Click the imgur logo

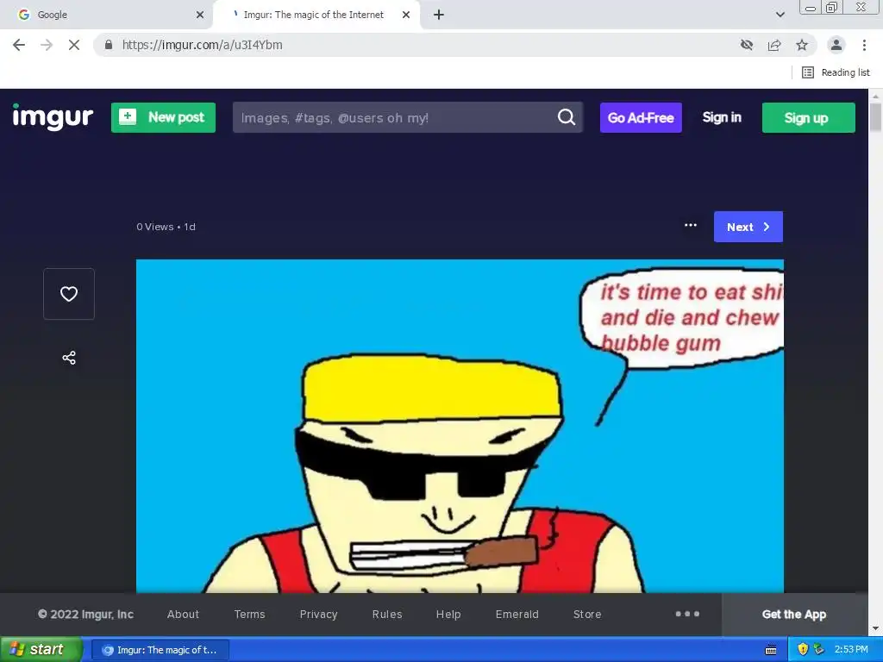pyautogui.click(x=53, y=117)
